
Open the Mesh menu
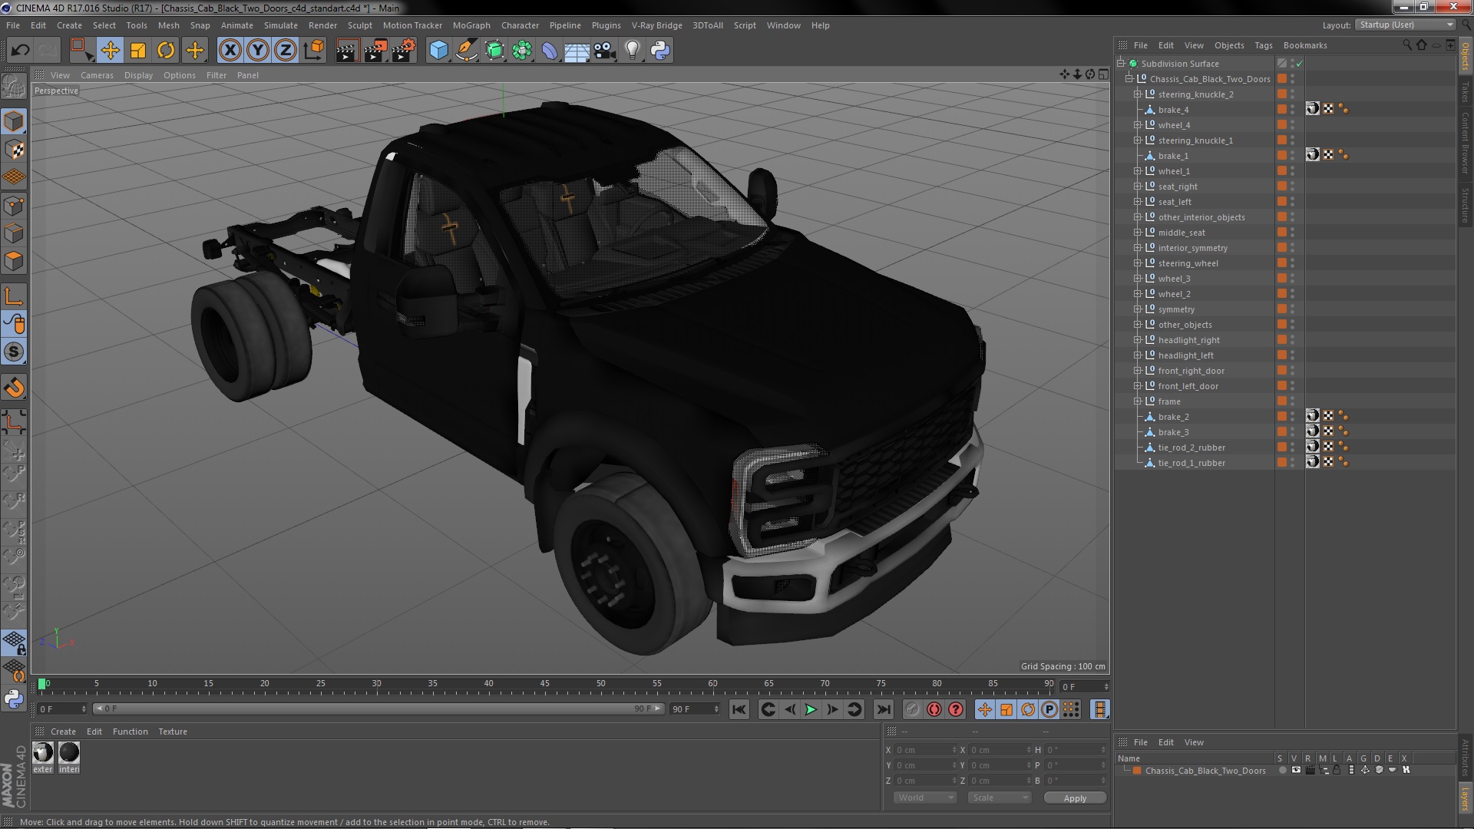pyautogui.click(x=168, y=25)
